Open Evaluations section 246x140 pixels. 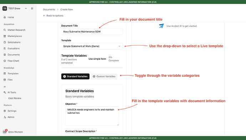coord(14,48)
